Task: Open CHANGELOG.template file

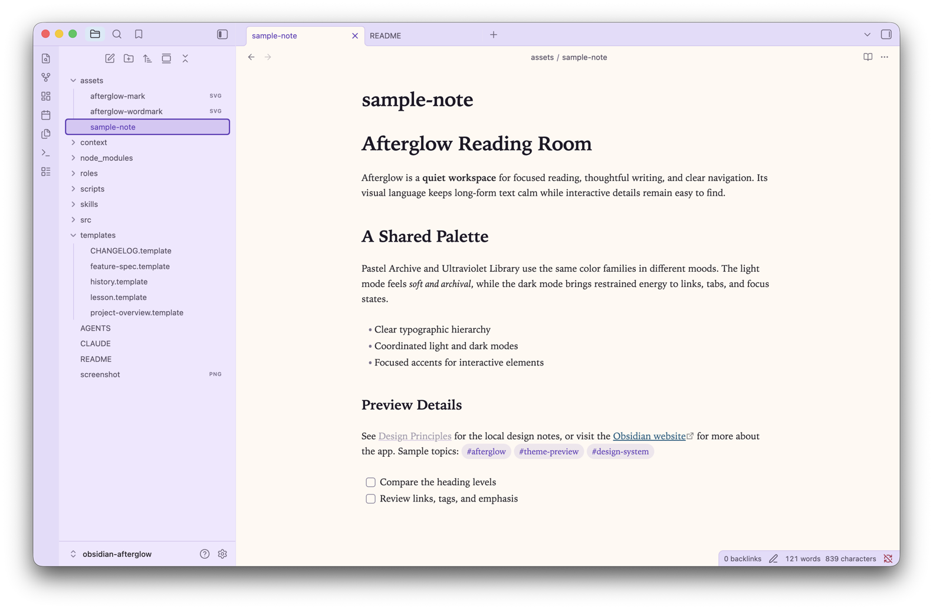Action: [x=147, y=250]
